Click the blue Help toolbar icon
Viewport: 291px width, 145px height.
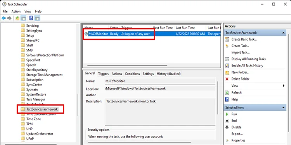[31, 18]
